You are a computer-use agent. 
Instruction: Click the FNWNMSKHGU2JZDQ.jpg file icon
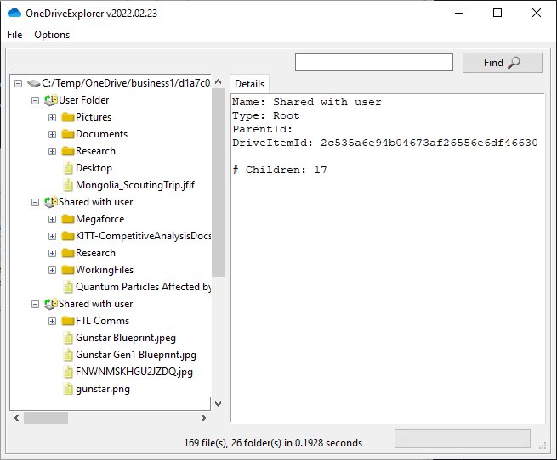point(68,372)
